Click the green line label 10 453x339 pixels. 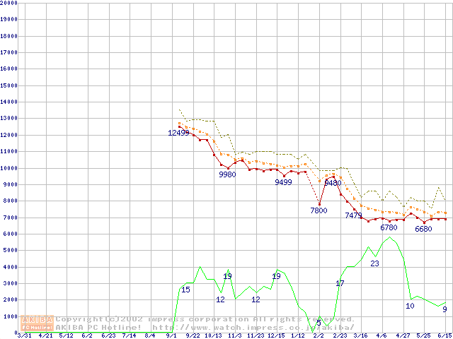coord(410,306)
